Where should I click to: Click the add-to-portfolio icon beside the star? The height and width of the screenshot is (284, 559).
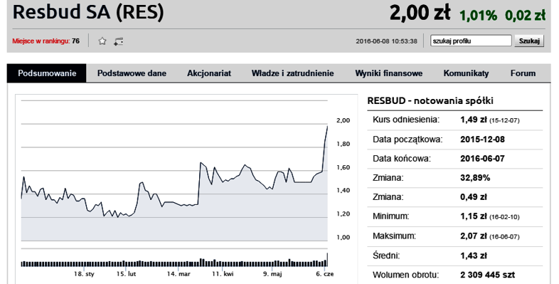pos(118,41)
